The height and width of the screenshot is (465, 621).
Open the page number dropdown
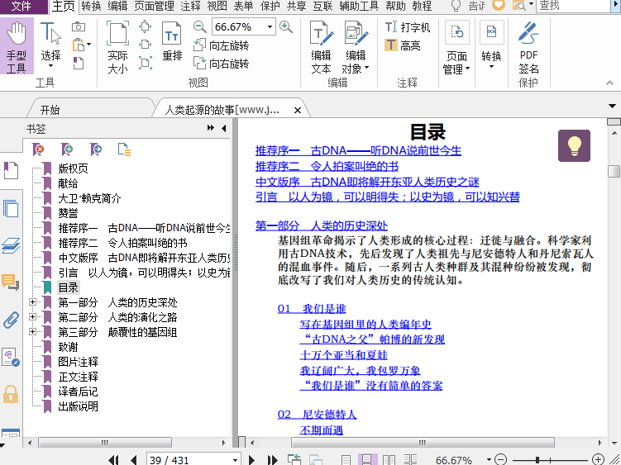[235, 460]
